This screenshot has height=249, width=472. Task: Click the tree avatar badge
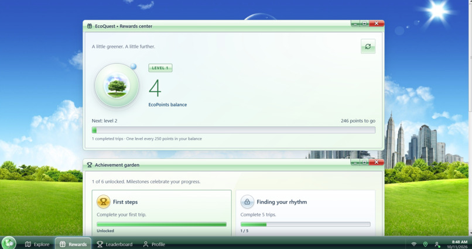coord(117,85)
